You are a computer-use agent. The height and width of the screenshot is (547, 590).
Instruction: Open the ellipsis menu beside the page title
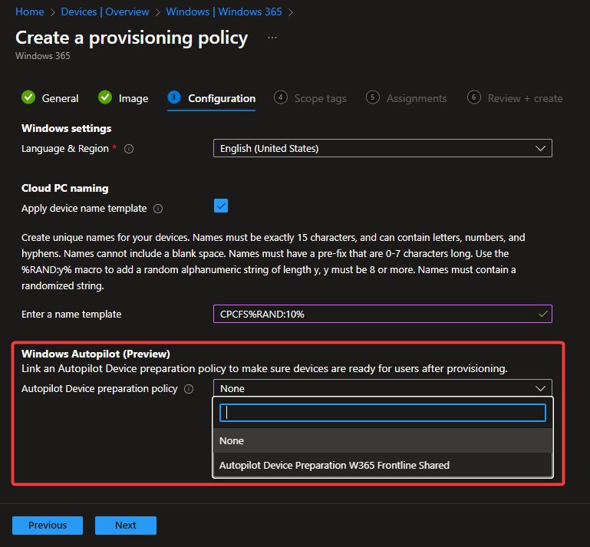click(272, 38)
